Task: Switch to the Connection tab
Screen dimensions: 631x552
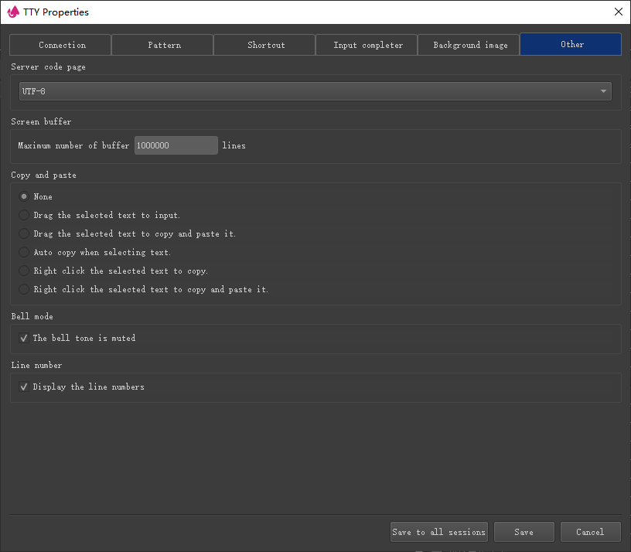Action: (60, 45)
